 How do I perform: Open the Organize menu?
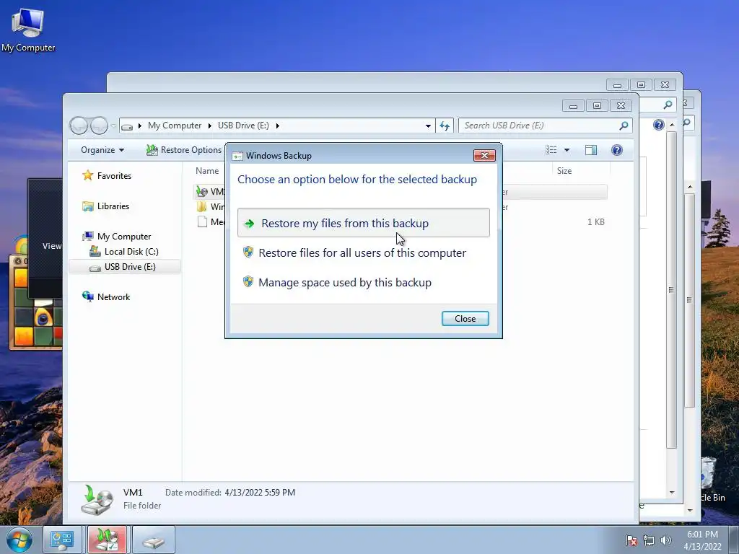pos(102,150)
